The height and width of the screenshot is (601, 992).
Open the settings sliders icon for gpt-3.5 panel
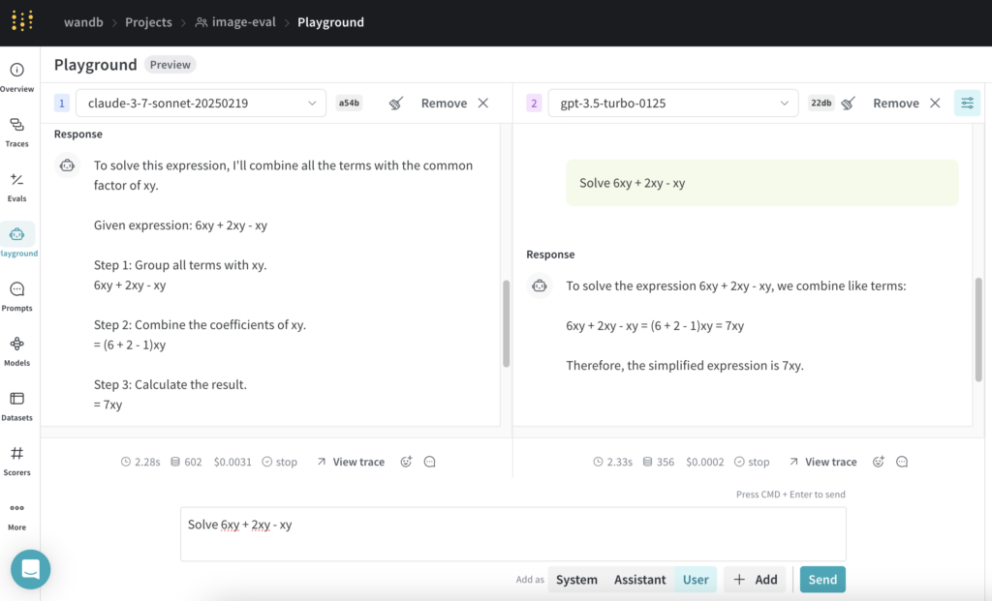click(x=967, y=104)
